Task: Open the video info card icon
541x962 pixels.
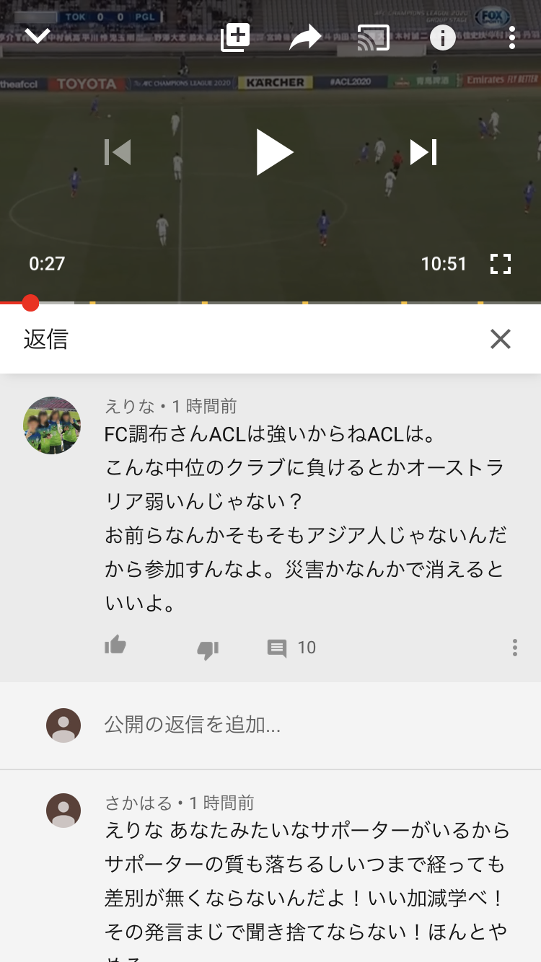Action: click(x=443, y=37)
